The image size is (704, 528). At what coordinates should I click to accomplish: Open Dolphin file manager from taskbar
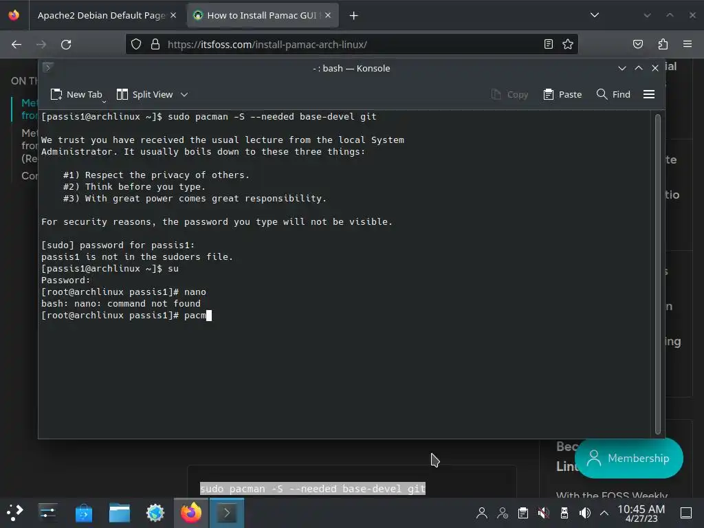coord(120,513)
